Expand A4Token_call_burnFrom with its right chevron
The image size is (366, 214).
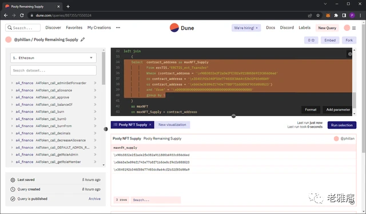(x=95, y=126)
